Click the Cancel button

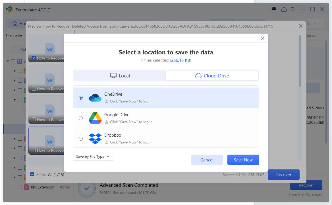(x=207, y=160)
